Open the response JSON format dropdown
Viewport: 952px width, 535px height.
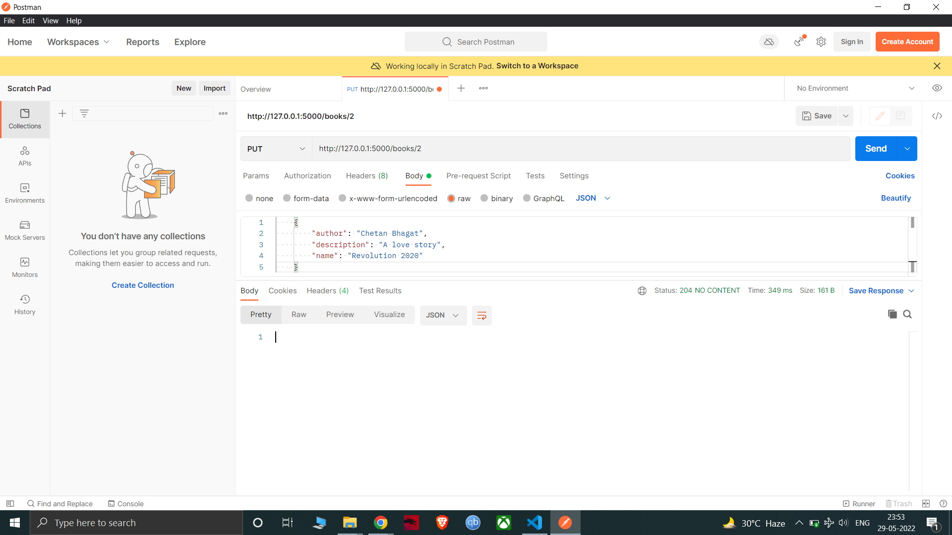pyautogui.click(x=443, y=316)
